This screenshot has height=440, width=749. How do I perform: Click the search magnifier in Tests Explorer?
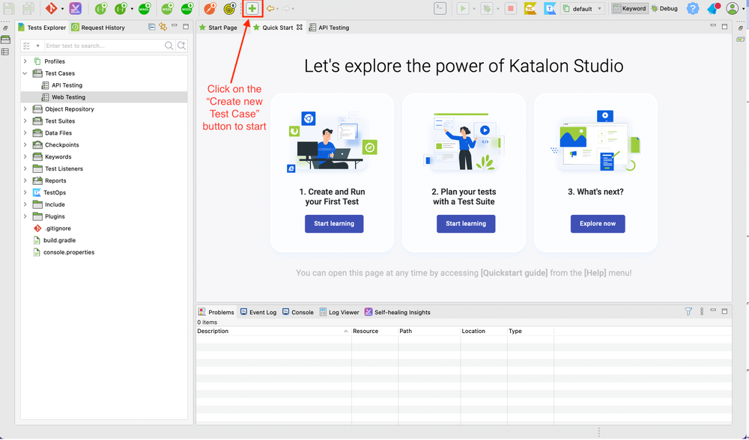tap(169, 45)
